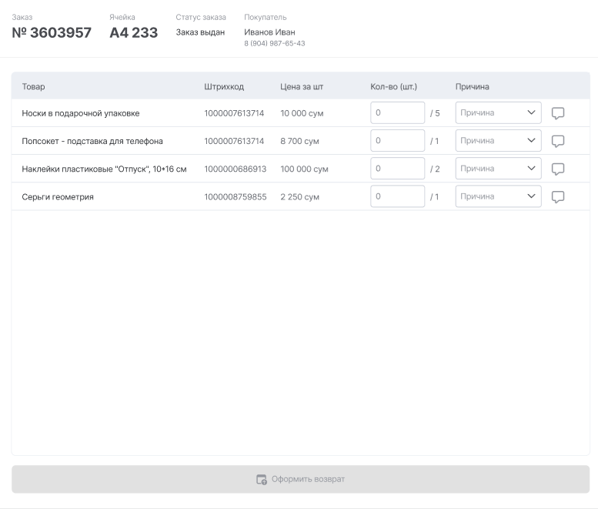The width and height of the screenshot is (598, 509).
Task: Click price 2 250 сум
Action: [299, 197]
